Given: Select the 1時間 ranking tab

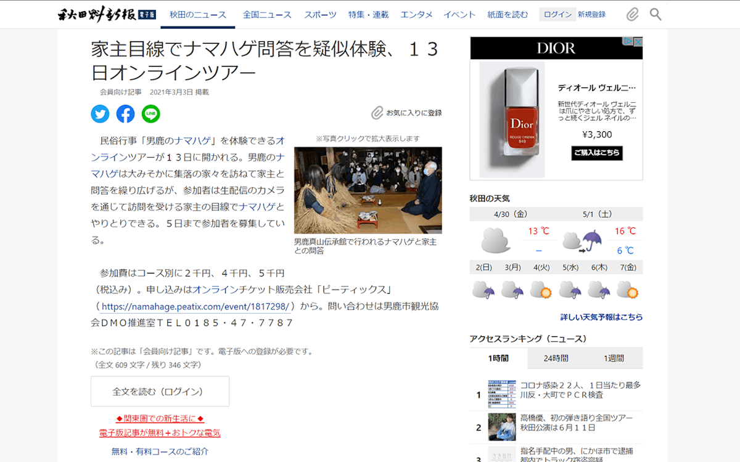Looking at the screenshot, I should tap(498, 358).
